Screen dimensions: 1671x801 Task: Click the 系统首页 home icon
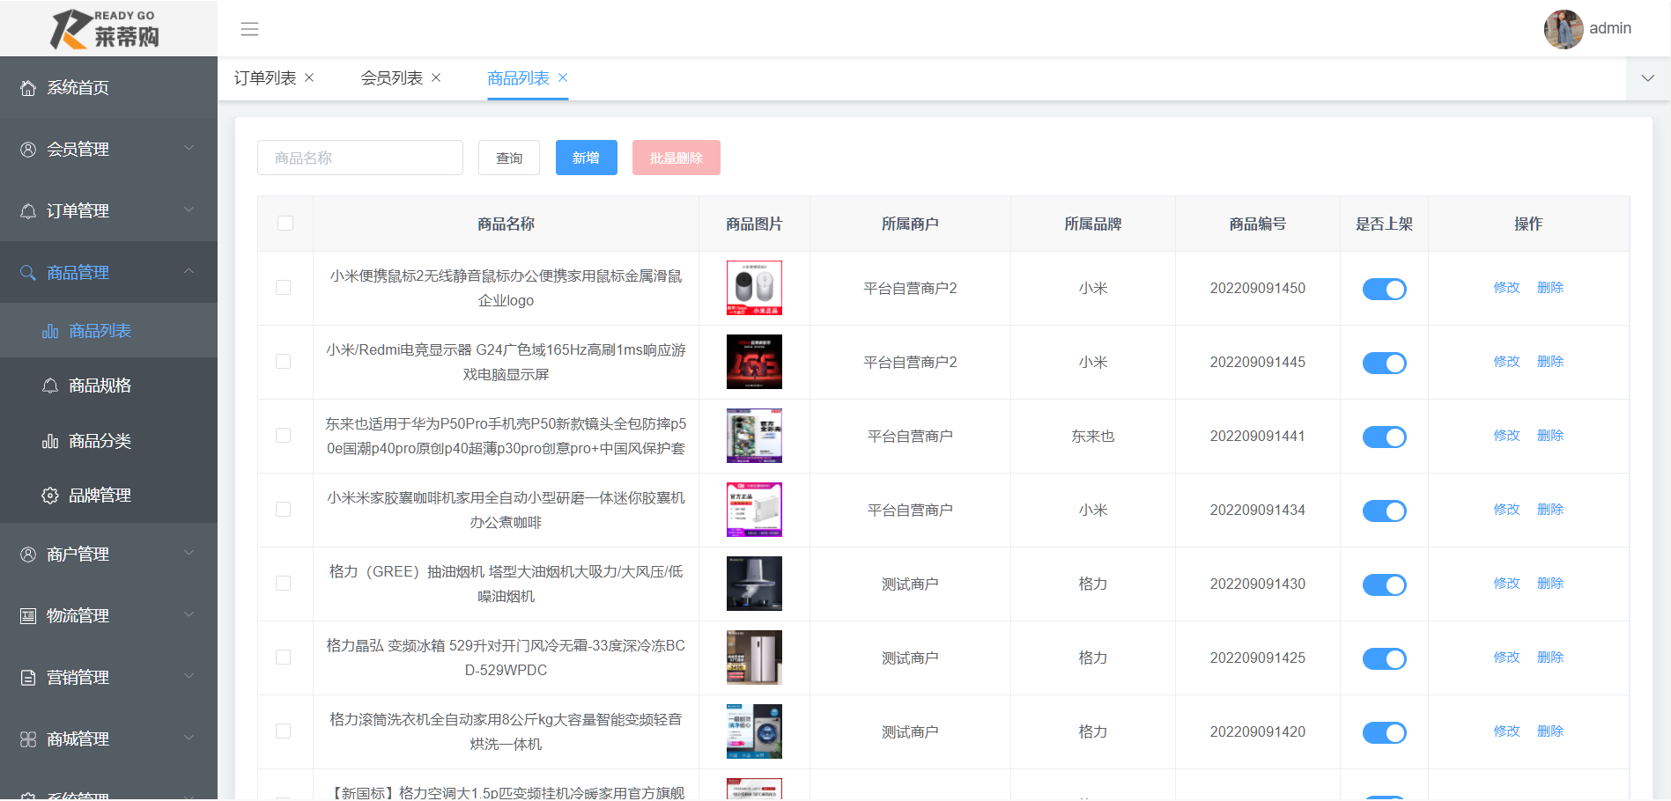tap(28, 88)
